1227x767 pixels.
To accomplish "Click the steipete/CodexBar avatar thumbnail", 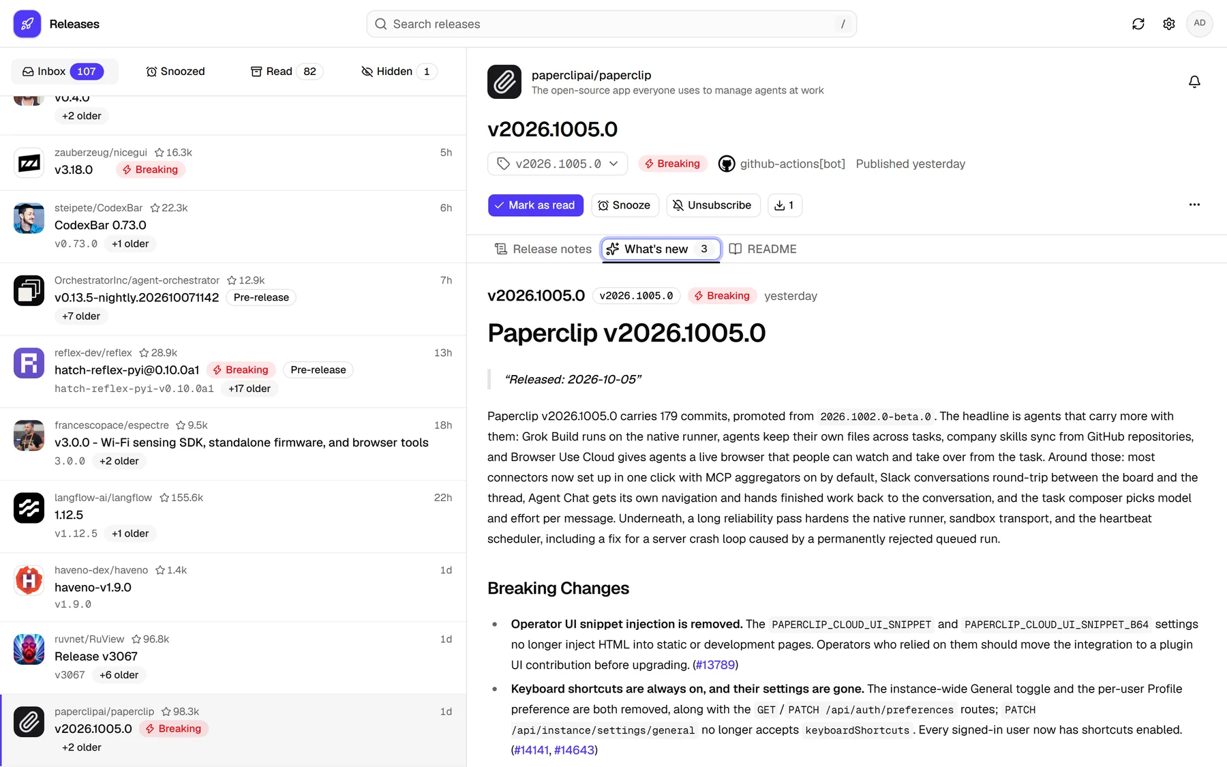I will (x=29, y=218).
